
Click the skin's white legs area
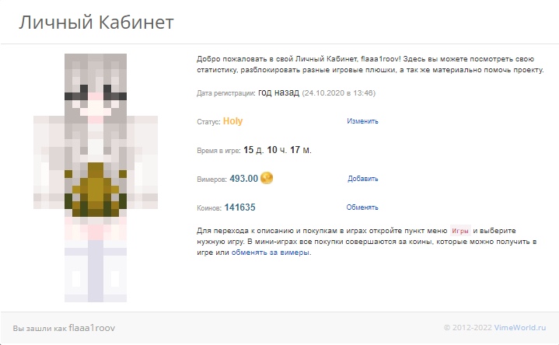tap(96, 271)
